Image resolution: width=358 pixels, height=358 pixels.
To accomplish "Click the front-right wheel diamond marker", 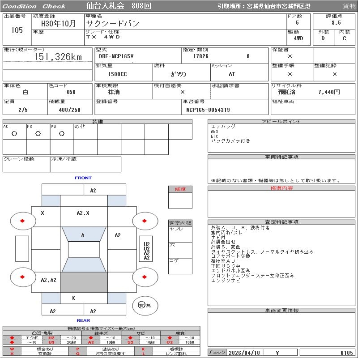I will click(145, 221).
